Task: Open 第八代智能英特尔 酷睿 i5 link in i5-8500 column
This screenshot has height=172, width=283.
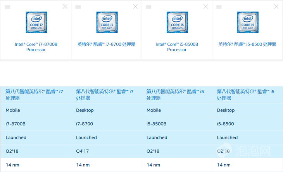Action: (245, 95)
